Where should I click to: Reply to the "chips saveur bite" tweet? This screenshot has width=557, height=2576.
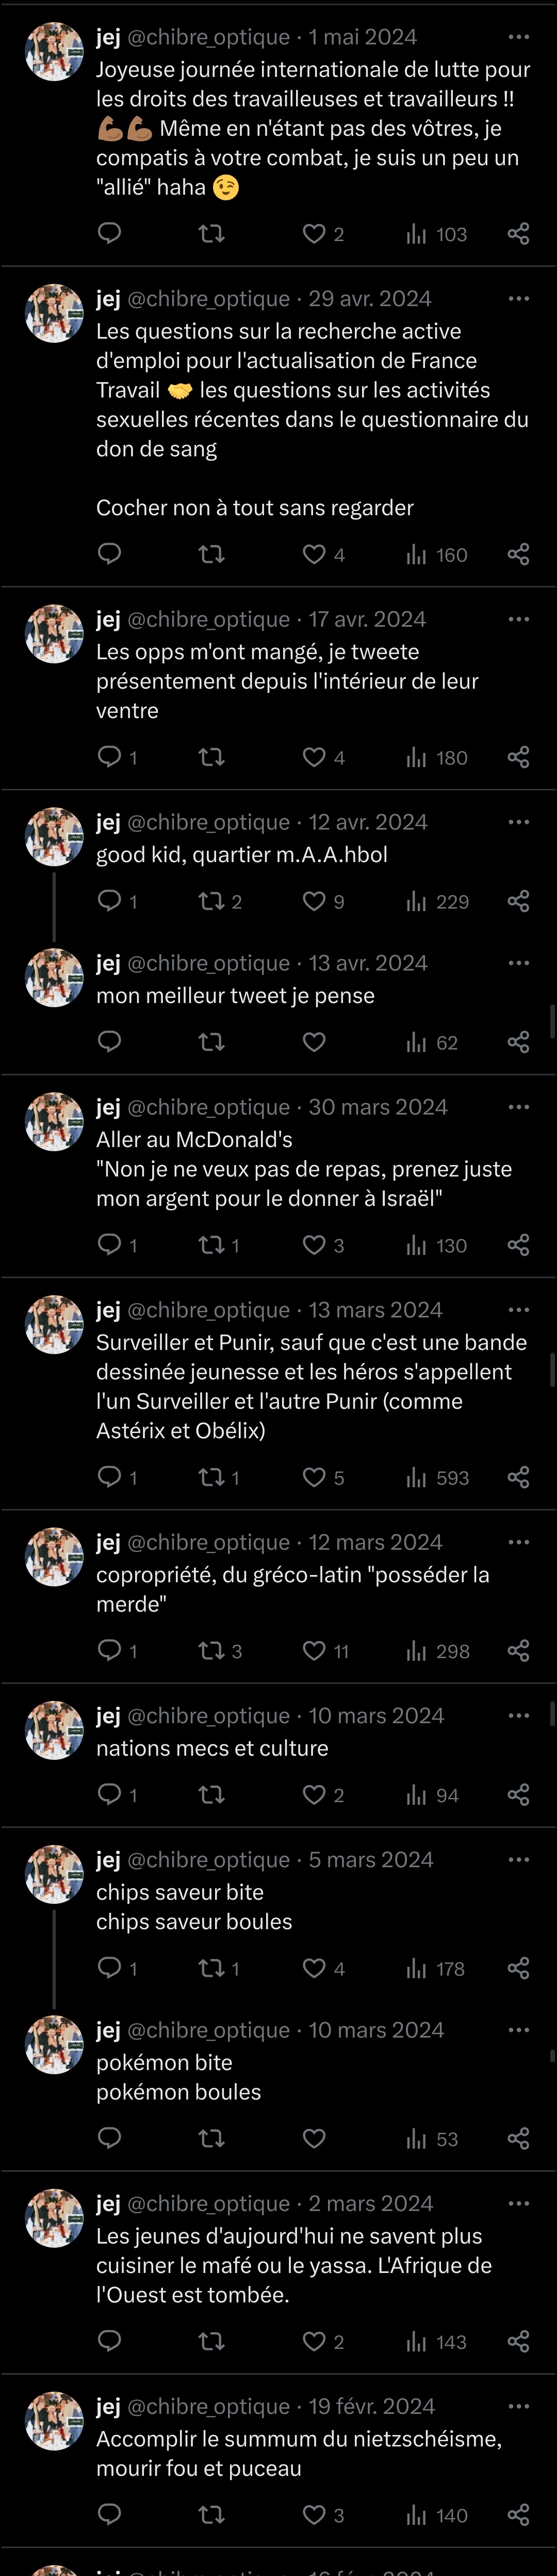point(109,1968)
